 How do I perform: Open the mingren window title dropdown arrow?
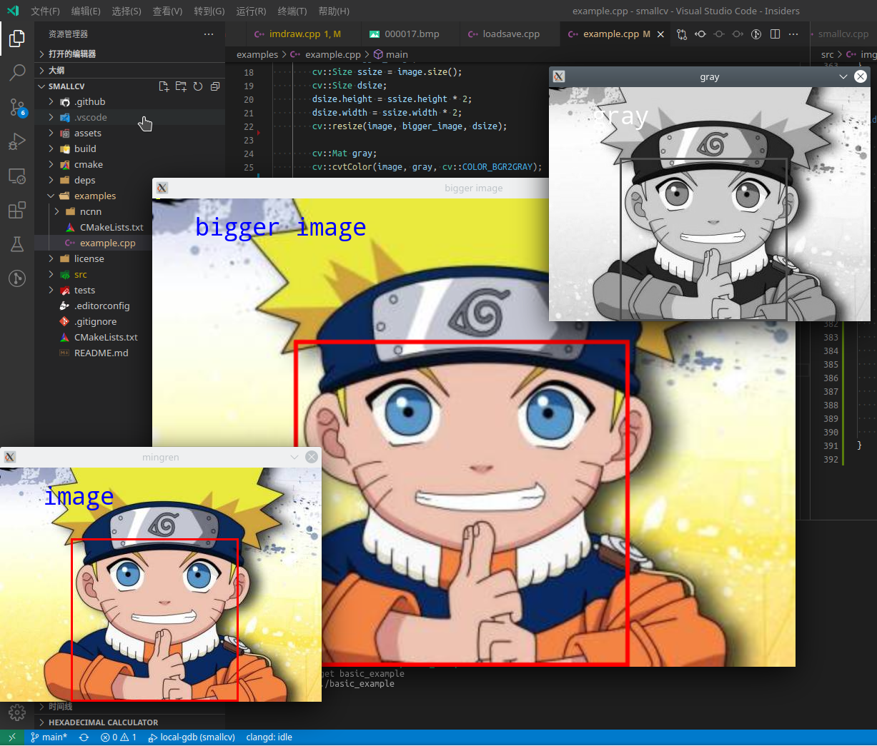294,457
